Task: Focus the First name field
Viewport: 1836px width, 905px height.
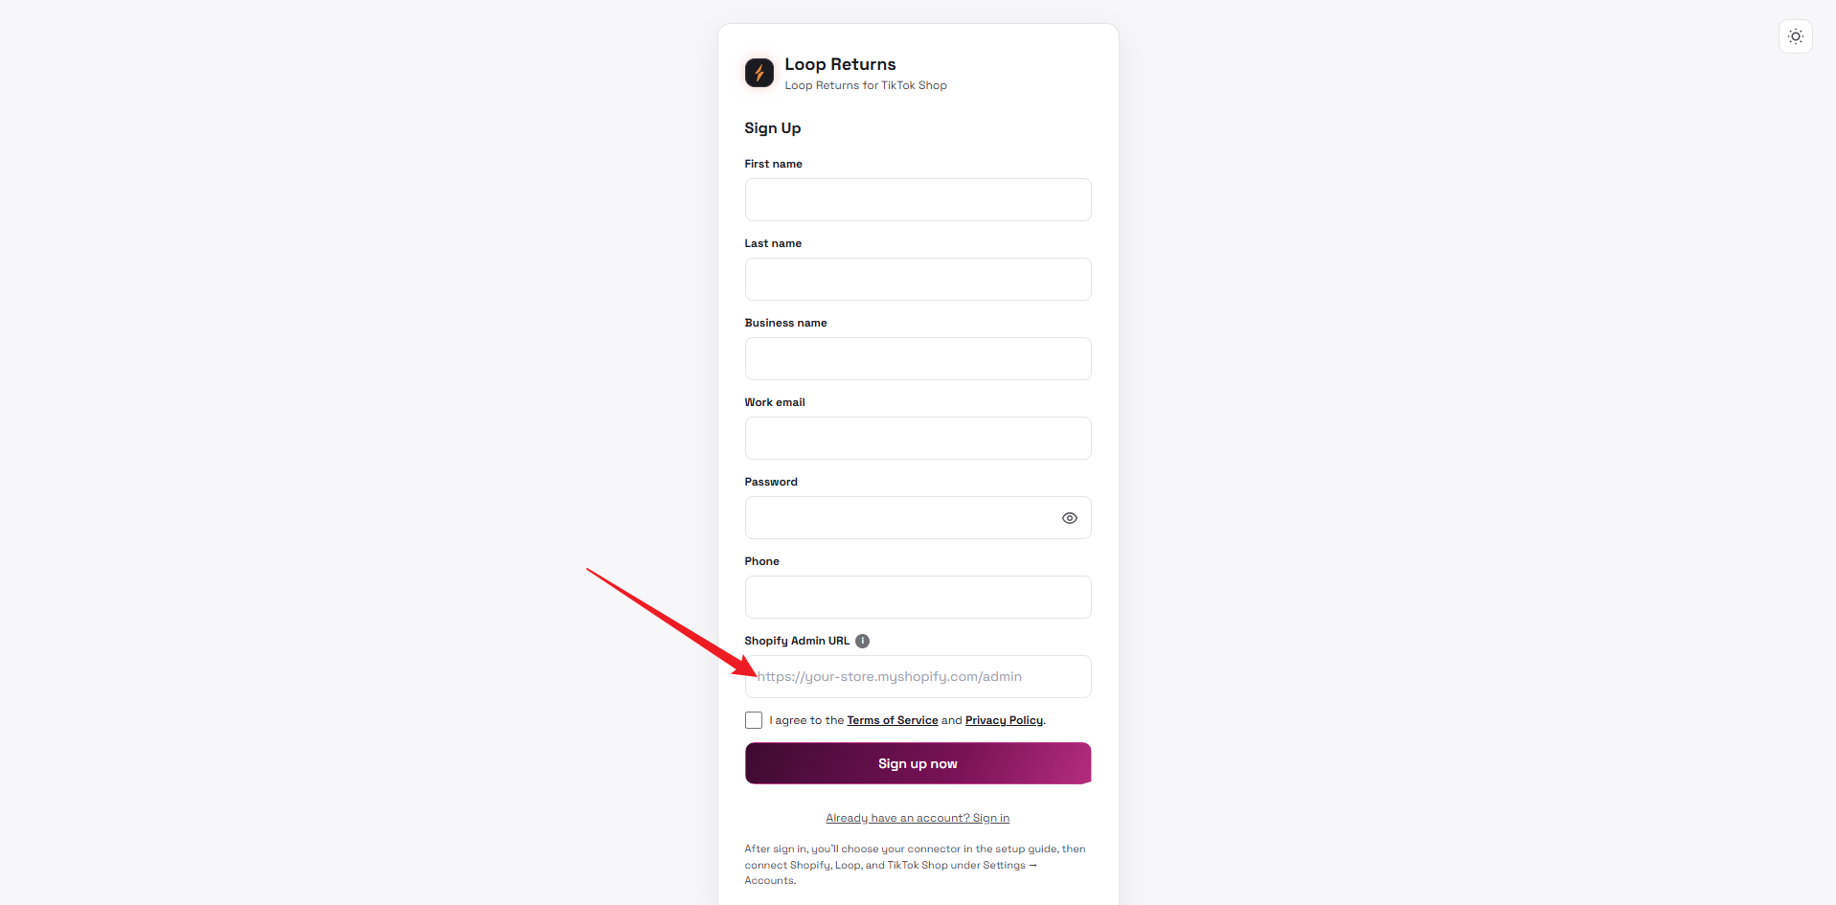Action: click(x=918, y=199)
